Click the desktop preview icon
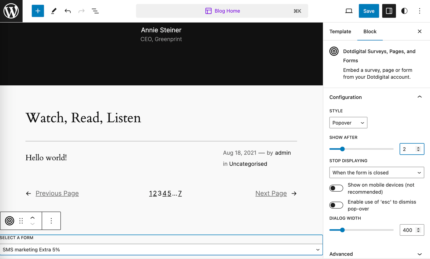This screenshot has width=430, height=259. click(349, 11)
